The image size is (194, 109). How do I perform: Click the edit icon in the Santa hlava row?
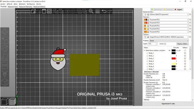(185, 51)
